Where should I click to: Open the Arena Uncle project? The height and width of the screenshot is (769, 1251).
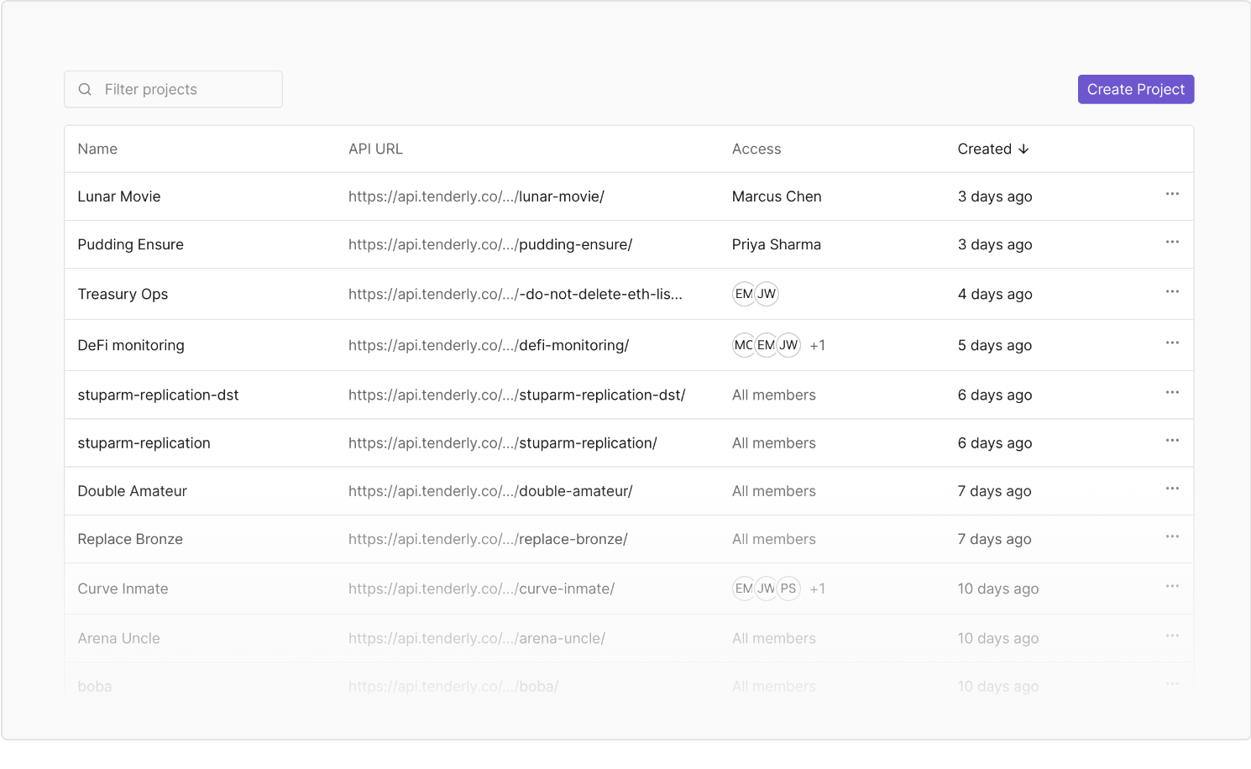118,638
